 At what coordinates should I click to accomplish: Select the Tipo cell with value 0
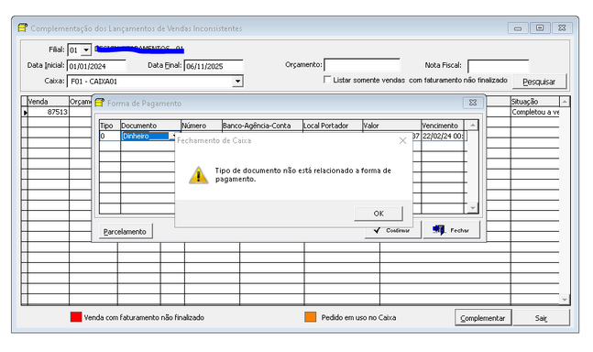click(110, 136)
